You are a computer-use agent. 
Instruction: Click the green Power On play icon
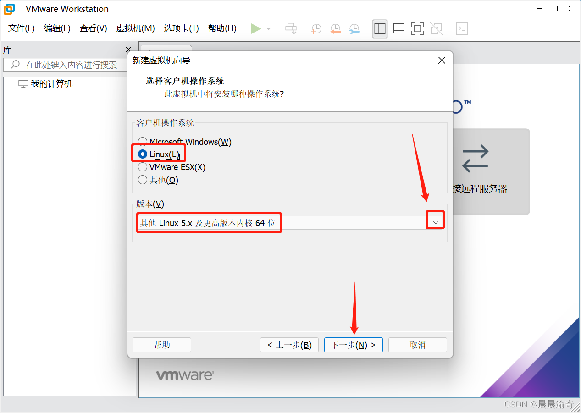[x=256, y=29]
